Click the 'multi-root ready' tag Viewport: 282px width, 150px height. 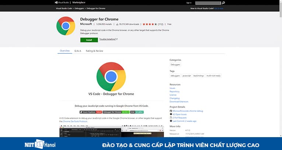213,76
